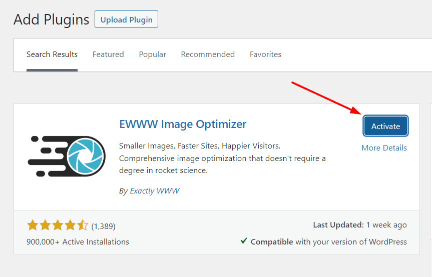Switch to the Featured tab
This screenshot has width=432, height=277.
[108, 54]
